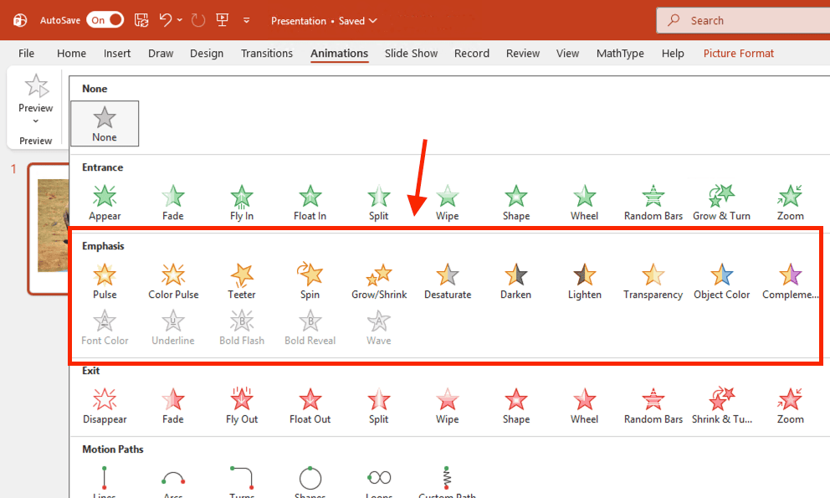
Task: Choose the Grow/Shrink emphasis animation
Action: tap(378, 280)
